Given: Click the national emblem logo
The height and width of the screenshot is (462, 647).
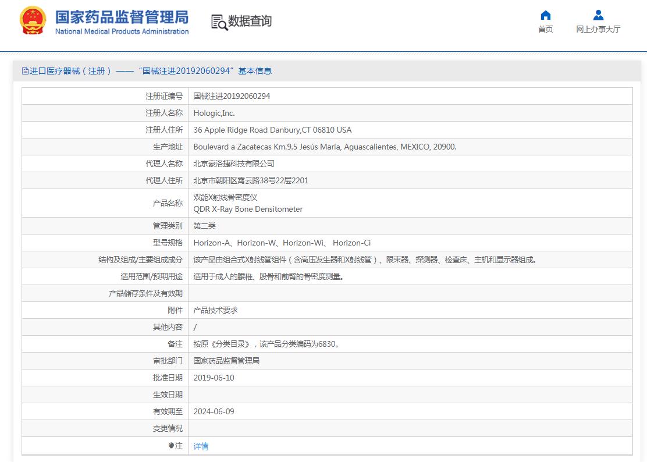Looking at the screenshot, I should (x=33, y=20).
